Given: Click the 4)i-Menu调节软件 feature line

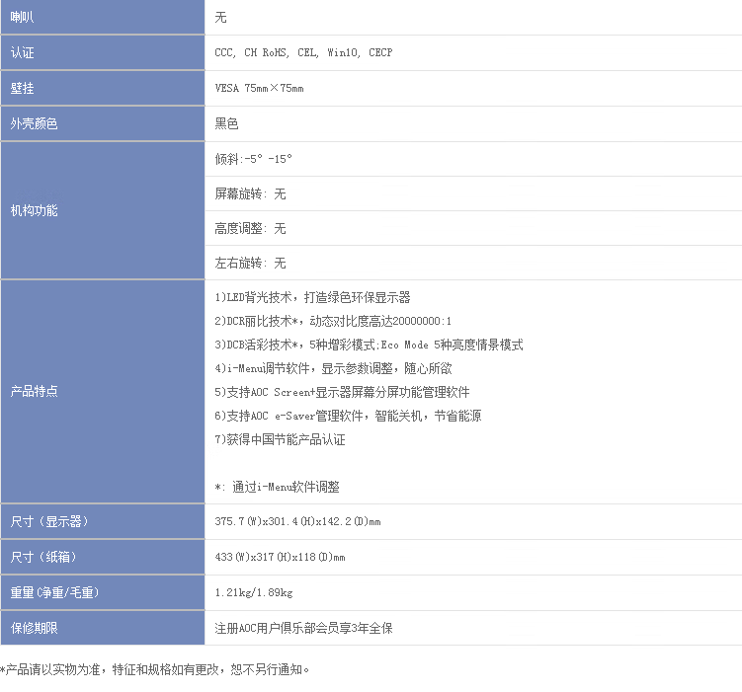Looking at the screenshot, I should (334, 368).
